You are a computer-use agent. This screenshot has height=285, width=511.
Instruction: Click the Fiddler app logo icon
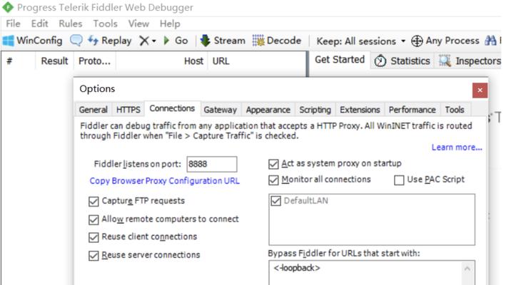[x=8, y=7]
